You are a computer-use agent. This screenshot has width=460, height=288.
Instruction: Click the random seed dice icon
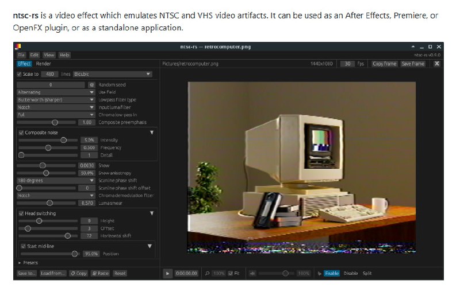tap(91, 85)
